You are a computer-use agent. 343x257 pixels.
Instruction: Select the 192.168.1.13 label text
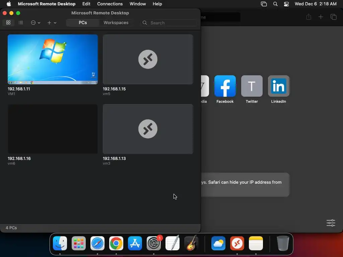114,158
